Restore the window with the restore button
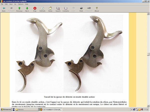This screenshot has width=150, height=112. (145, 1)
